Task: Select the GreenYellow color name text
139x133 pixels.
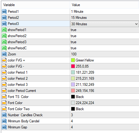Action: point(85,60)
